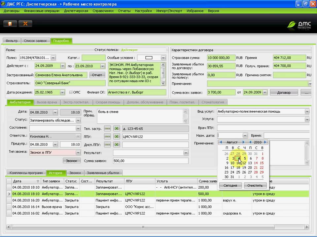
Task: Click the ДМС Росгосстрах logo
Action: (x=299, y=25)
